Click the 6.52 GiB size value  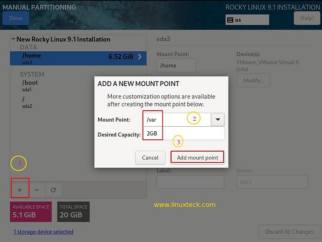(x=121, y=57)
